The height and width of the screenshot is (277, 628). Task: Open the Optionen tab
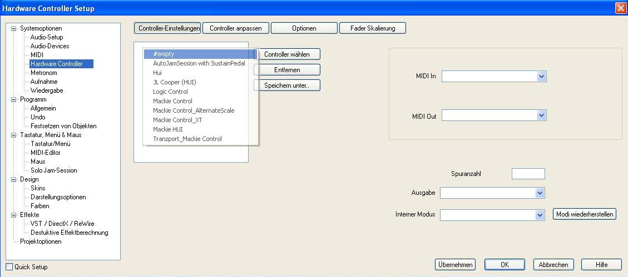point(304,28)
